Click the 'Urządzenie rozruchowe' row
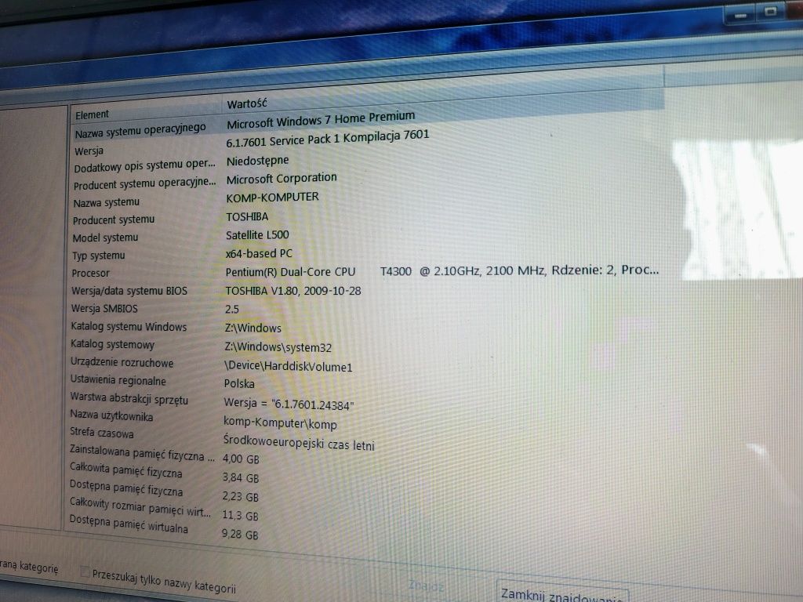This screenshot has height=602, width=803. (x=122, y=362)
